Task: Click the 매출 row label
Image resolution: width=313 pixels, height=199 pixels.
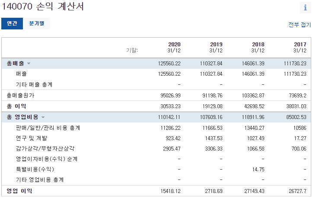Action: 21,74
